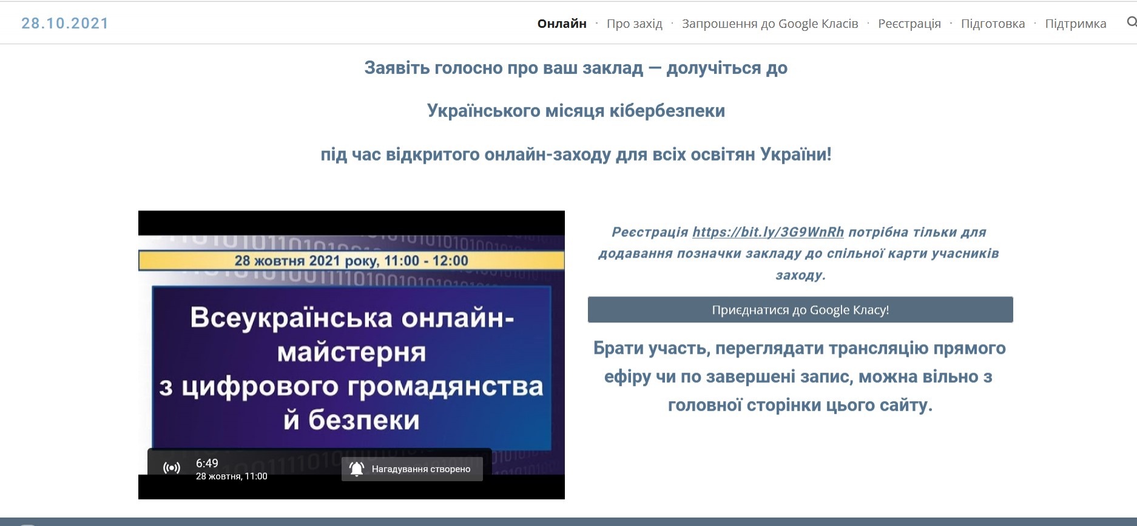Click the Брати участь paragraph text
This screenshot has width=1137, height=526.
pyautogui.click(x=800, y=376)
